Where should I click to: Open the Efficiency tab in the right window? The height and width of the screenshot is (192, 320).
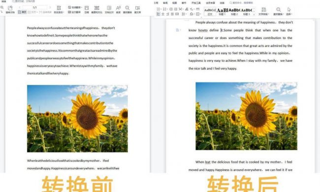(222, 3)
